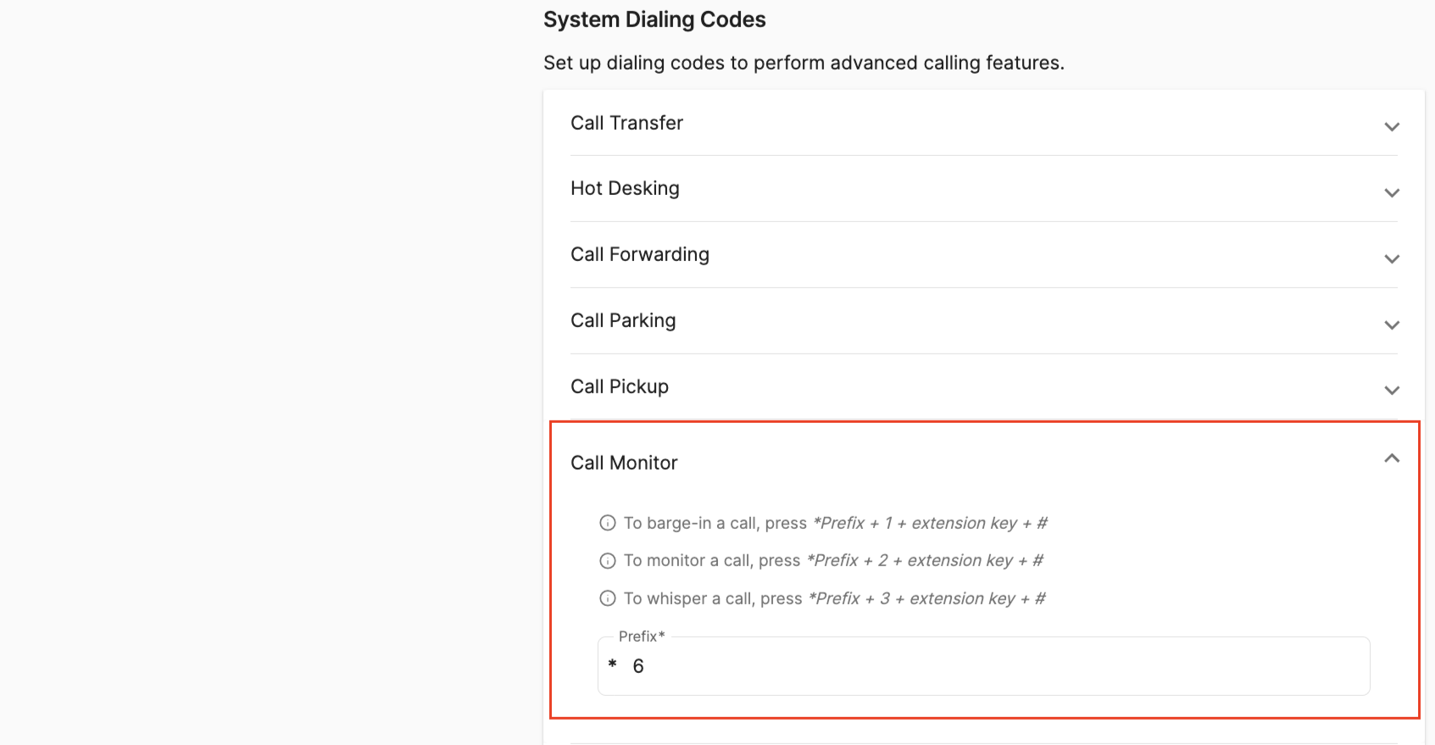Expand the Call Parking chevron arrow

[1391, 325]
